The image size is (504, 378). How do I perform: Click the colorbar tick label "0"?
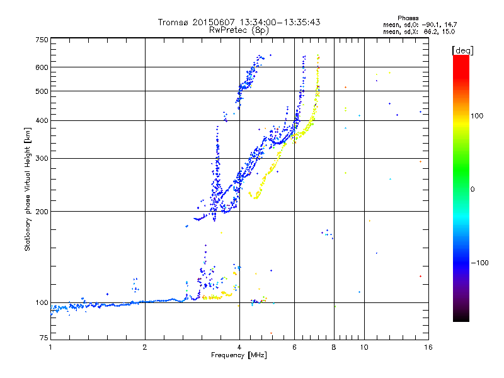(x=472, y=190)
